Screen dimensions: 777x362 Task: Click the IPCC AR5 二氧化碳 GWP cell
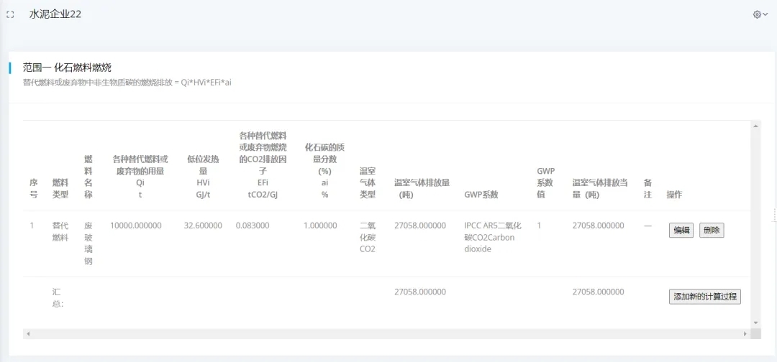(x=491, y=237)
